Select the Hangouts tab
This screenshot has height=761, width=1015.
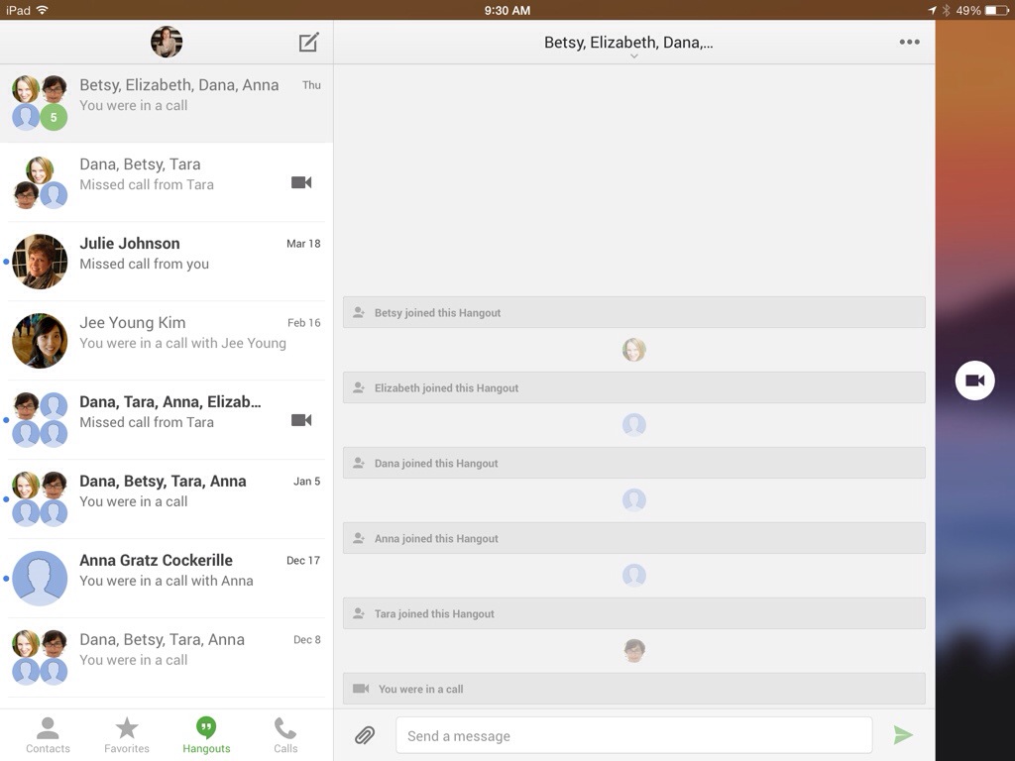(x=206, y=735)
